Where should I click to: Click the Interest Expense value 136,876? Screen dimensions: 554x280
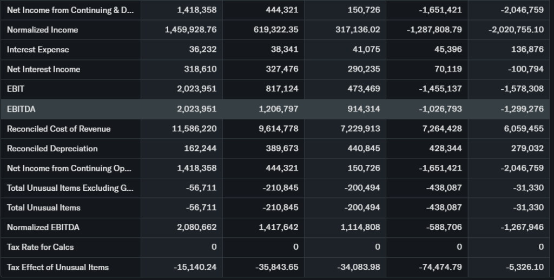pos(527,50)
